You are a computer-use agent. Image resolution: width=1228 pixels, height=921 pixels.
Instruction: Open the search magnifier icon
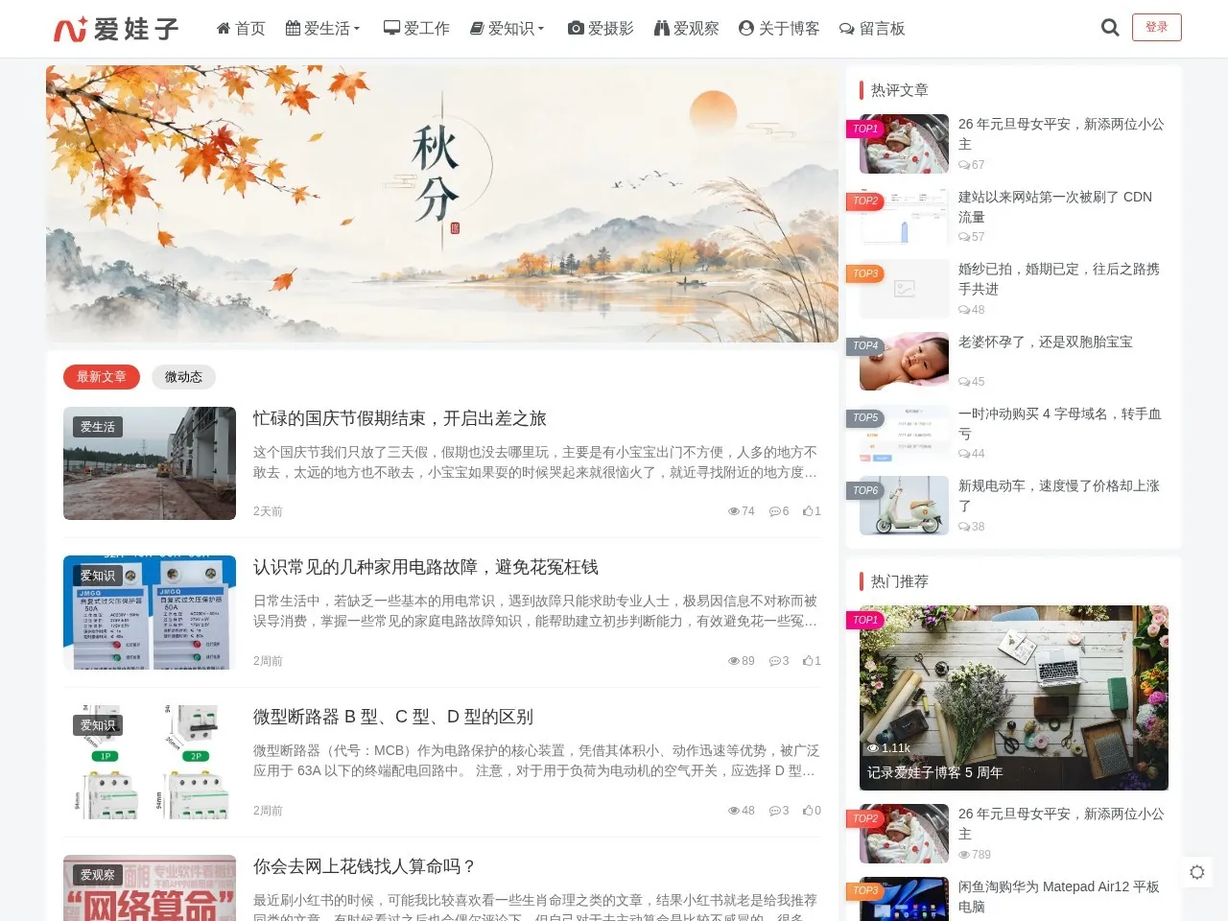point(1110,28)
